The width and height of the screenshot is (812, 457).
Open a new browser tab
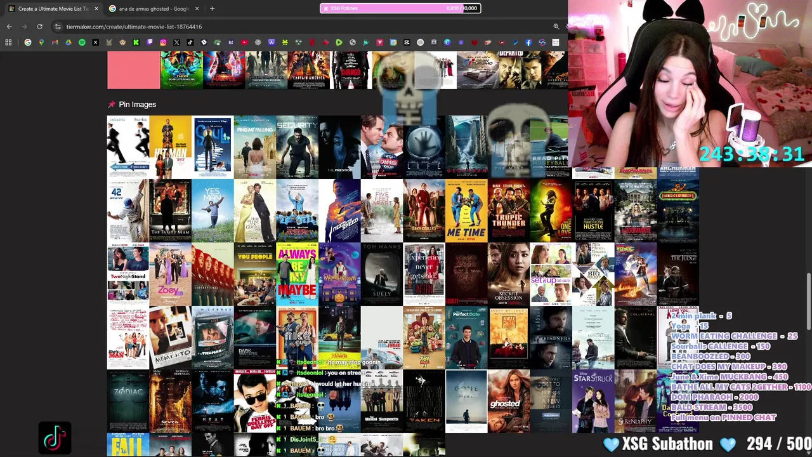point(212,8)
